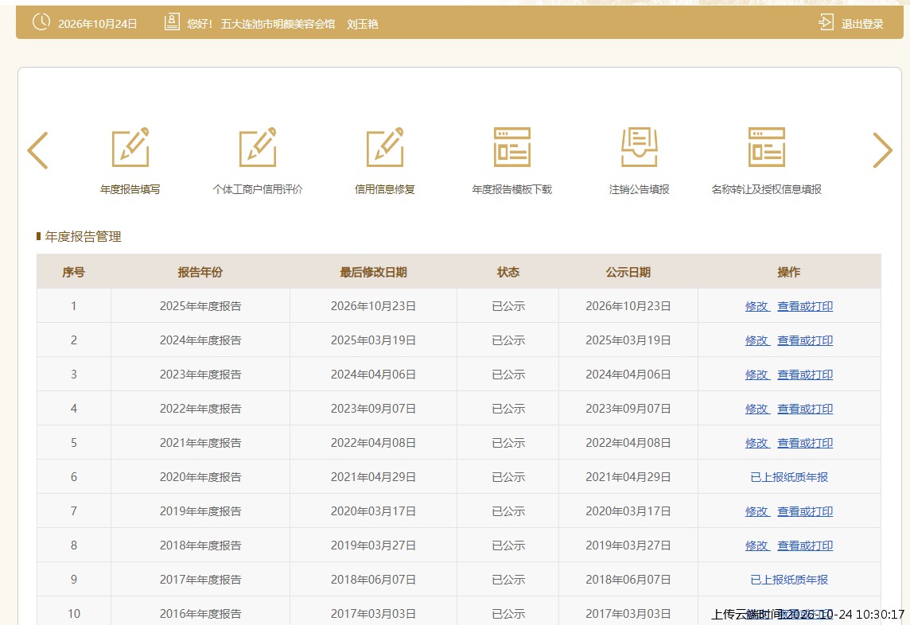Click the clock icon beside the date
This screenshot has width=910, height=625.
(41, 22)
